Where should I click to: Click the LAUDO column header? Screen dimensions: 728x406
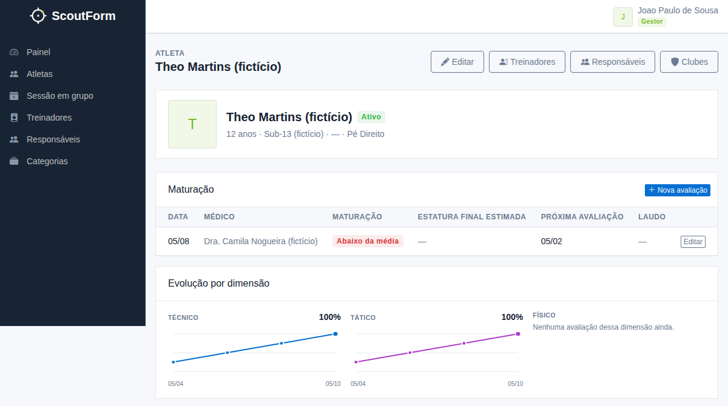click(652, 217)
